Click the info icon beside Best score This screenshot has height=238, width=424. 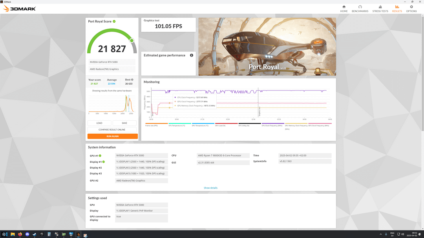(132, 80)
